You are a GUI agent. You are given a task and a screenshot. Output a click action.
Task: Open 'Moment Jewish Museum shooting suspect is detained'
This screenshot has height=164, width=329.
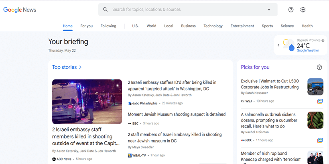177,114
